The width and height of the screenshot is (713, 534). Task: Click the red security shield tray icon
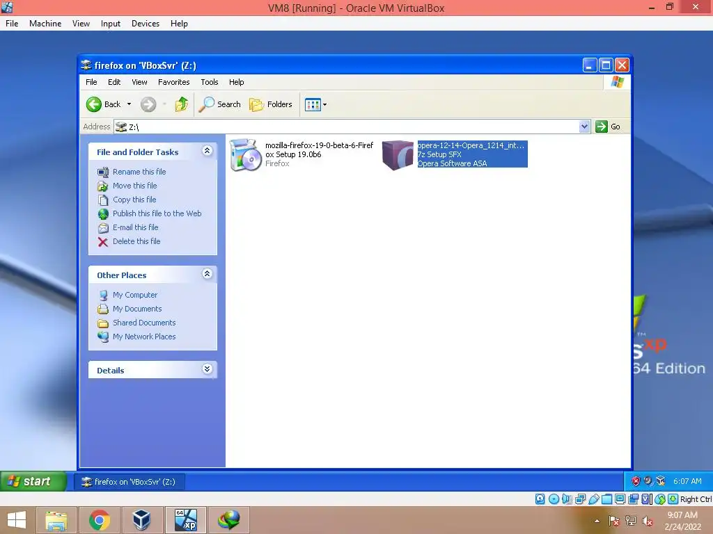636,481
